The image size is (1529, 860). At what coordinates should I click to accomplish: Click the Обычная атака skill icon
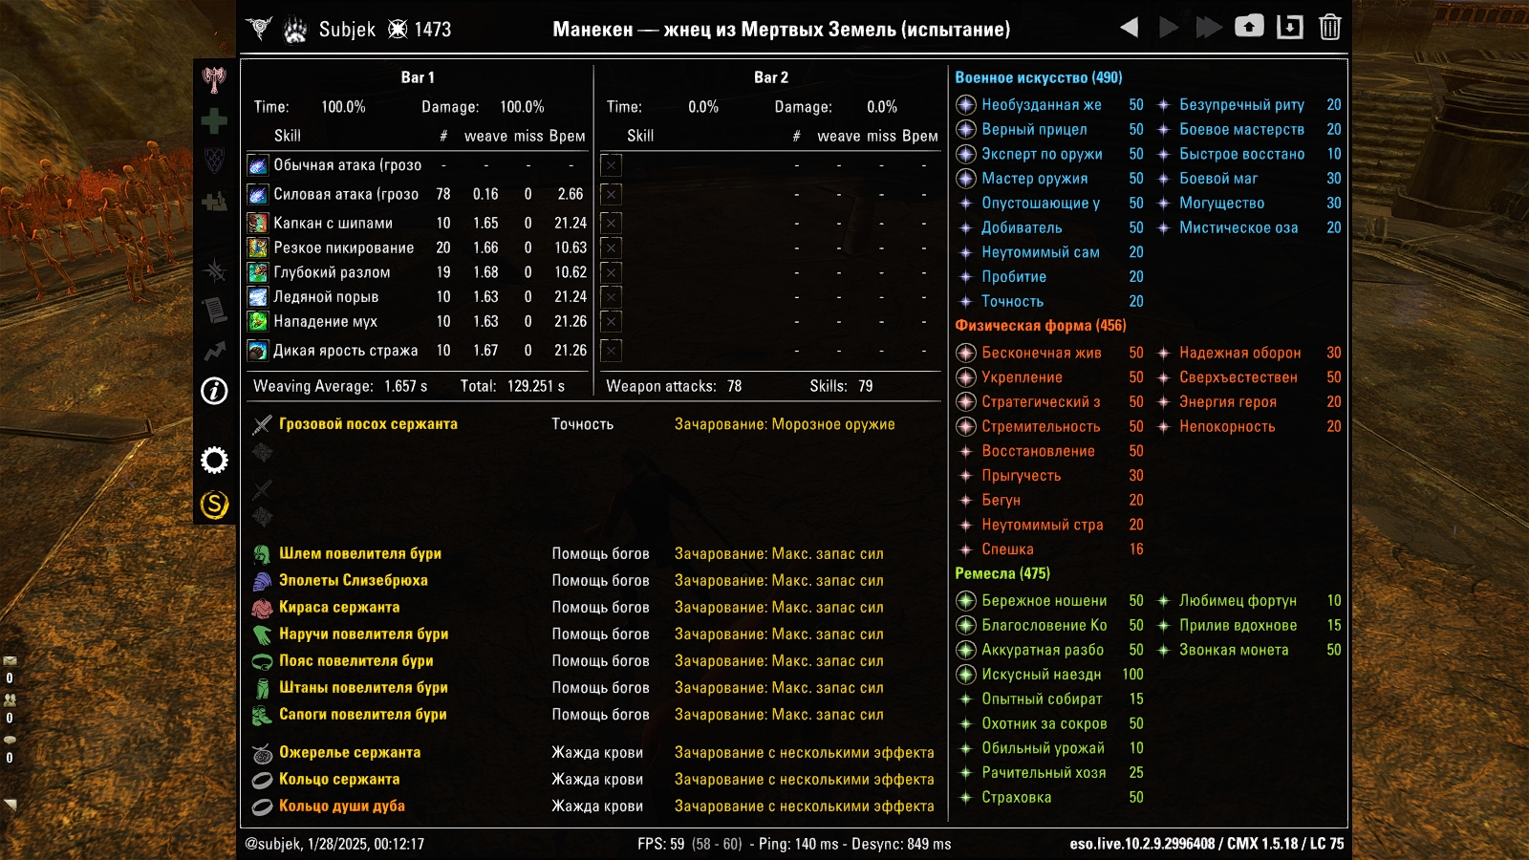[258, 165]
